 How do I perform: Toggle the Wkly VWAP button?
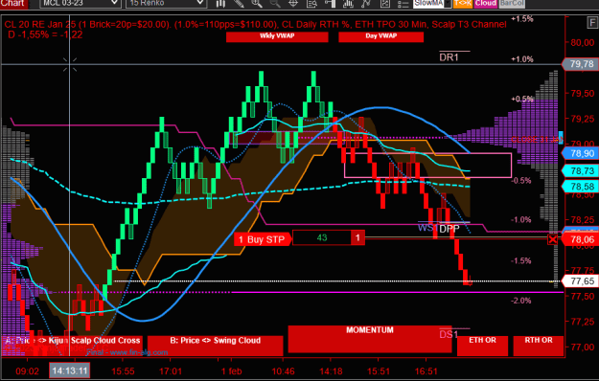click(x=277, y=36)
